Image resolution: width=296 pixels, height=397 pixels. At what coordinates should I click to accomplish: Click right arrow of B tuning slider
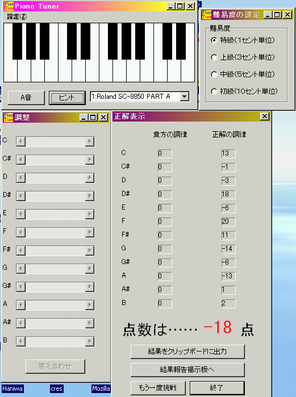point(90,341)
